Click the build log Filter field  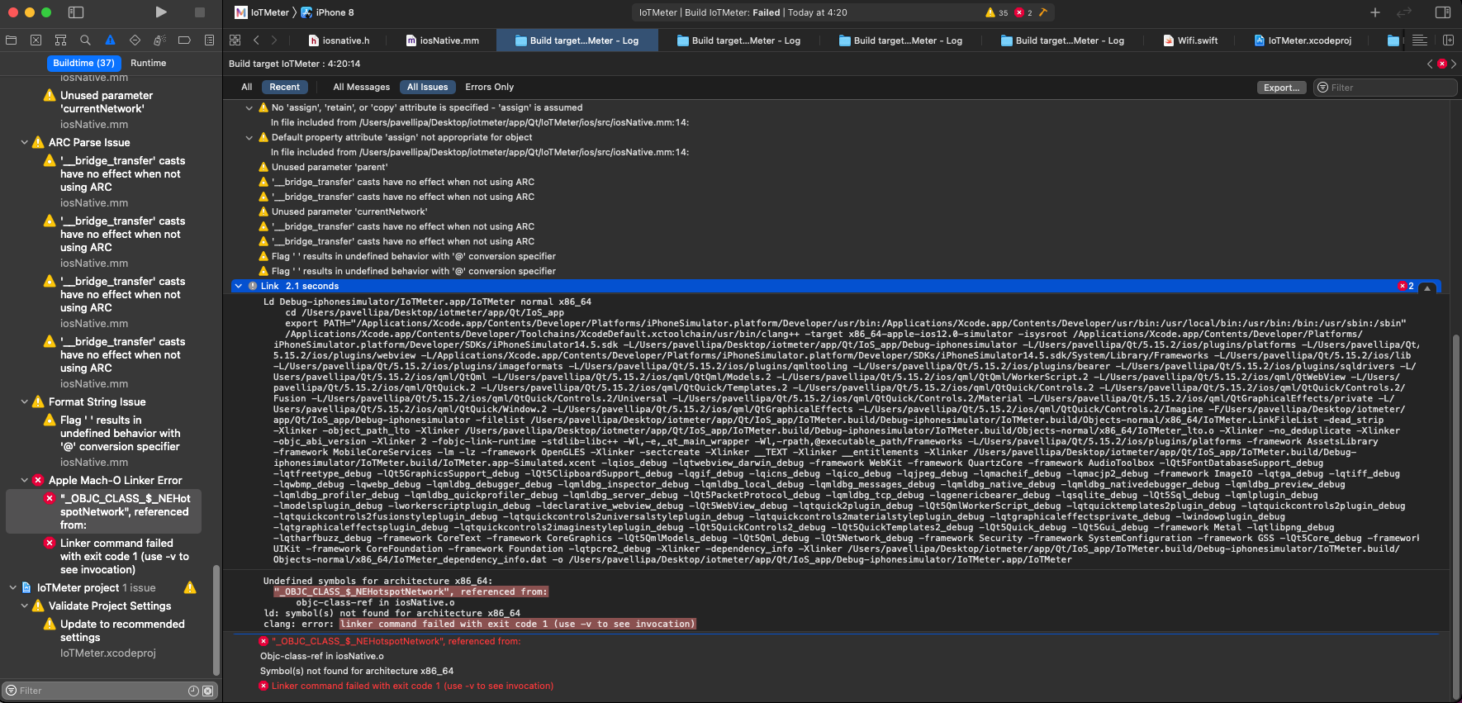1389,88
